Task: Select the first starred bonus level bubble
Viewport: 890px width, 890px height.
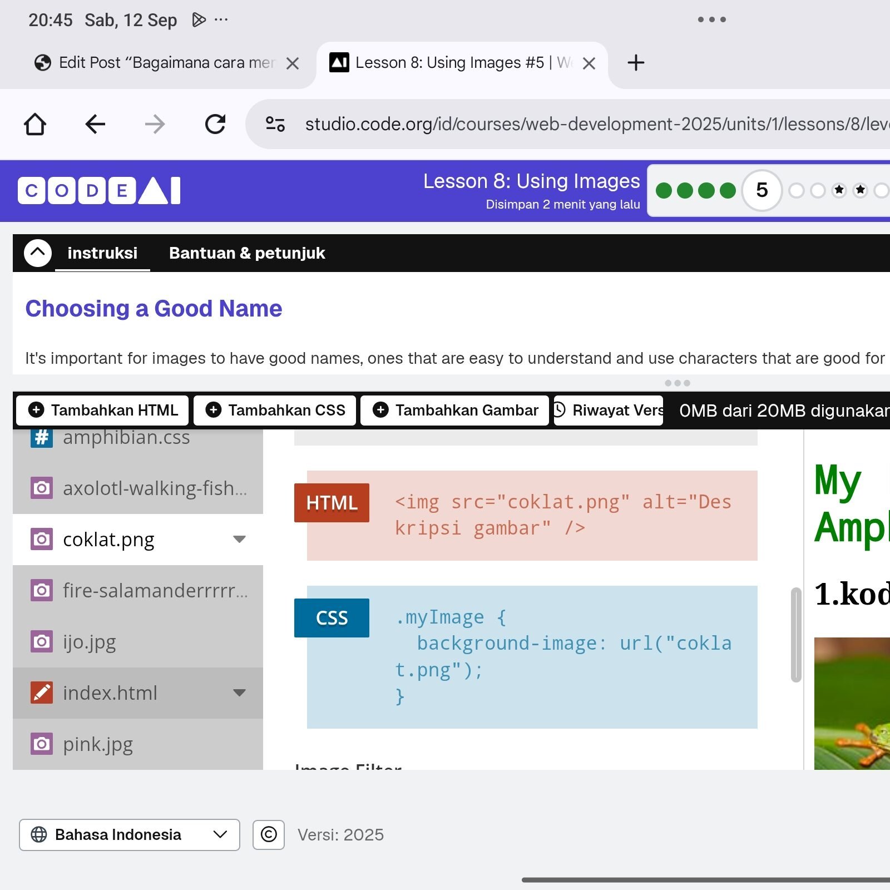Action: point(839,191)
